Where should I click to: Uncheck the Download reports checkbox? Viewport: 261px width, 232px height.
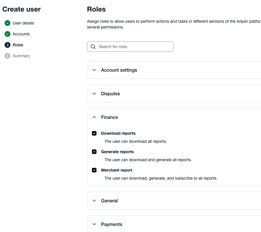point(94,133)
